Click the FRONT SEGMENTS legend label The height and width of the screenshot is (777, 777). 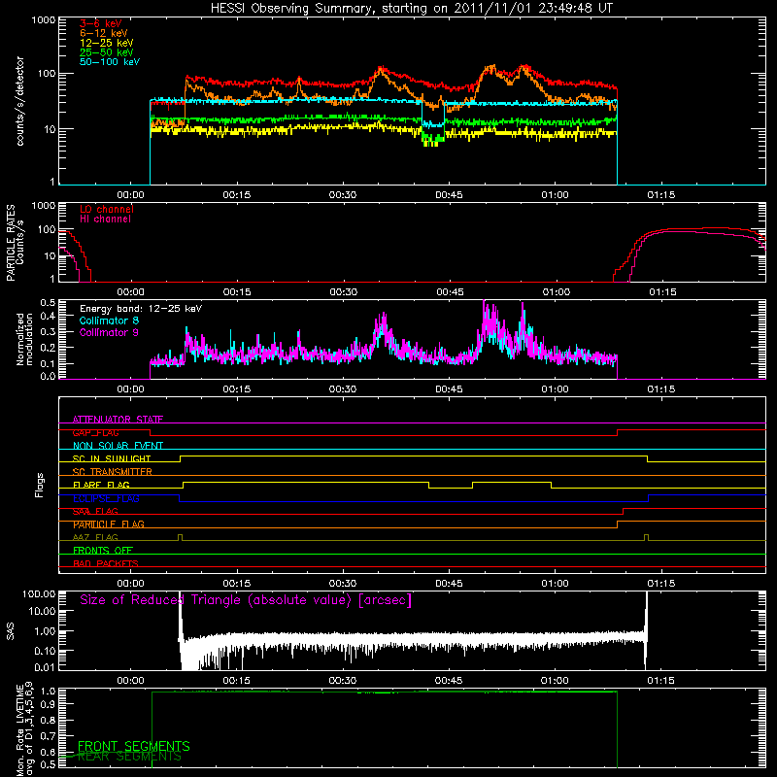(134, 746)
